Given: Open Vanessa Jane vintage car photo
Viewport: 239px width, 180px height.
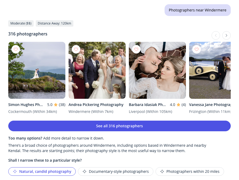Looking at the screenshot, I should (210, 70).
